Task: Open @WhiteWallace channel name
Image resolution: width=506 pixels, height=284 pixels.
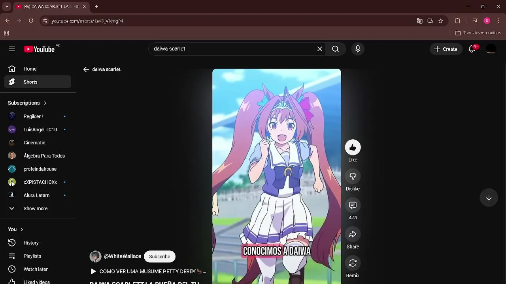Action: pos(123,256)
